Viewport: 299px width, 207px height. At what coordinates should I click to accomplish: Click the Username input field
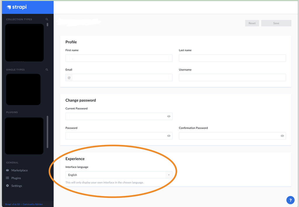pyautogui.click(x=232, y=77)
